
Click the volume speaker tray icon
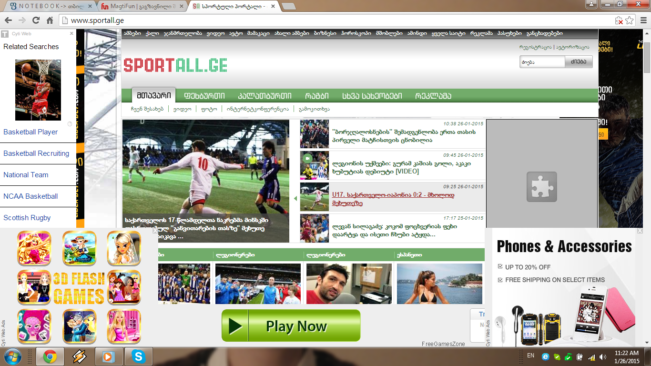tap(603, 356)
